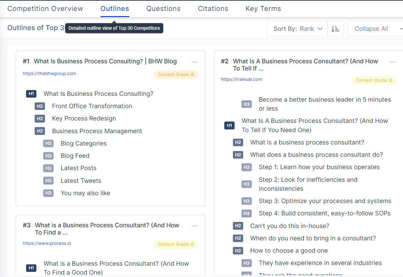
Task: Click the H1 badge for BHW heading
Action: [31, 94]
